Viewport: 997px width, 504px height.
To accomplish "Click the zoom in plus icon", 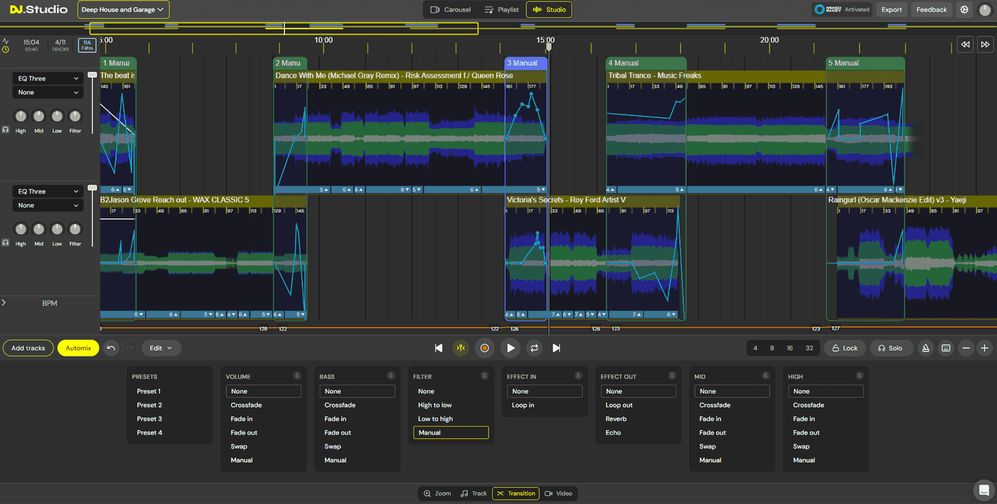I will (x=984, y=348).
